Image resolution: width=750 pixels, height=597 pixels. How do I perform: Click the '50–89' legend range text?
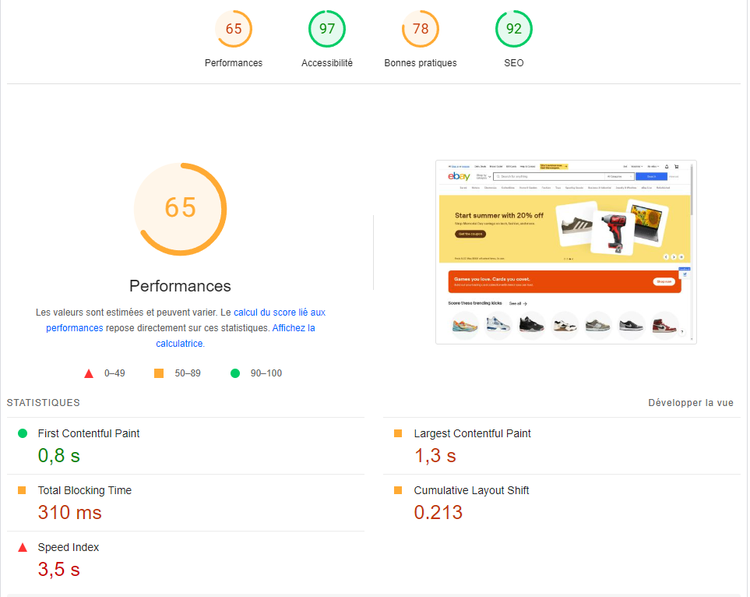tap(188, 373)
